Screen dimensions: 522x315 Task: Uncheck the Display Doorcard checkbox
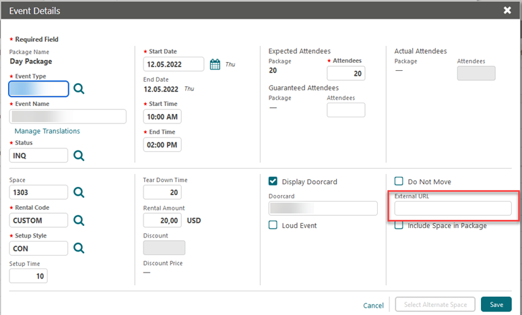click(x=273, y=181)
